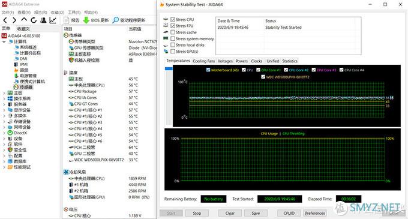
Task: Switch to the Unified tab
Action: coord(272,61)
